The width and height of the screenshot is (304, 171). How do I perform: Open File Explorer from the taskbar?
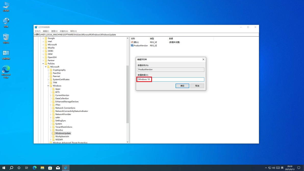click(42, 168)
